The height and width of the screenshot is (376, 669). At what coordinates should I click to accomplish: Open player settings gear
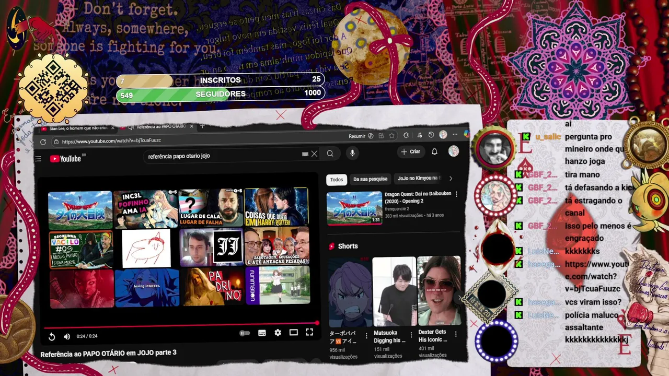(x=278, y=333)
